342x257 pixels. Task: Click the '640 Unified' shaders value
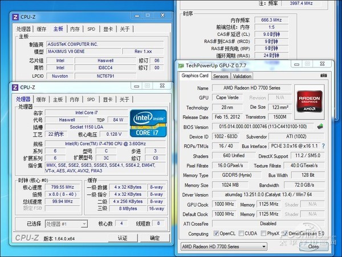pos(234,155)
